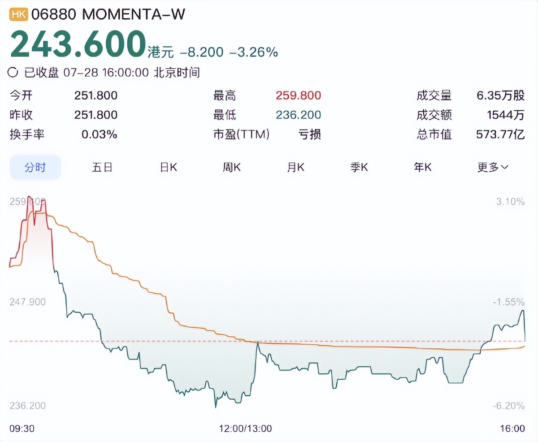This screenshot has width=538, height=442.
Task: Click the 总市值 label
Action: (x=434, y=134)
